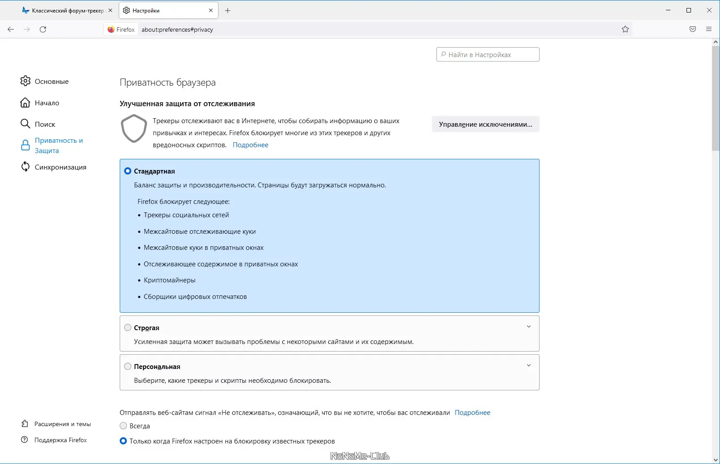Open Расширения и темы
Screen dimensions: 720x464
tap(63, 424)
